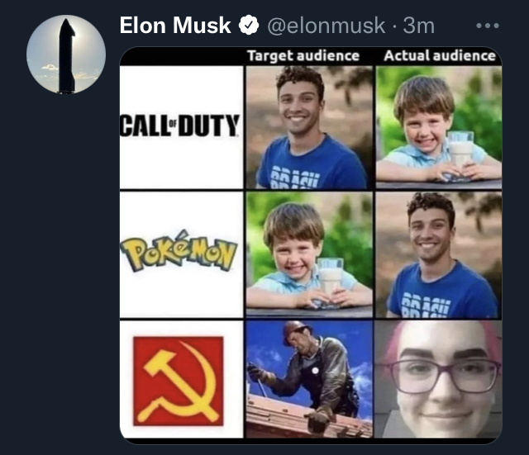The image size is (529, 455).
Task: Click the blue verified checkmark badge
Action: 248,26
